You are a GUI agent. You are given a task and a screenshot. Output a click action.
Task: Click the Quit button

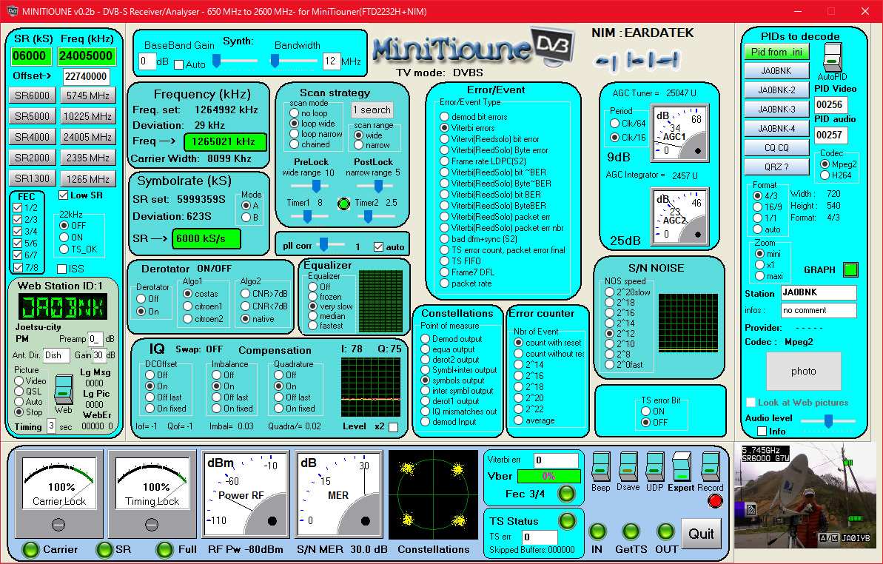(701, 534)
